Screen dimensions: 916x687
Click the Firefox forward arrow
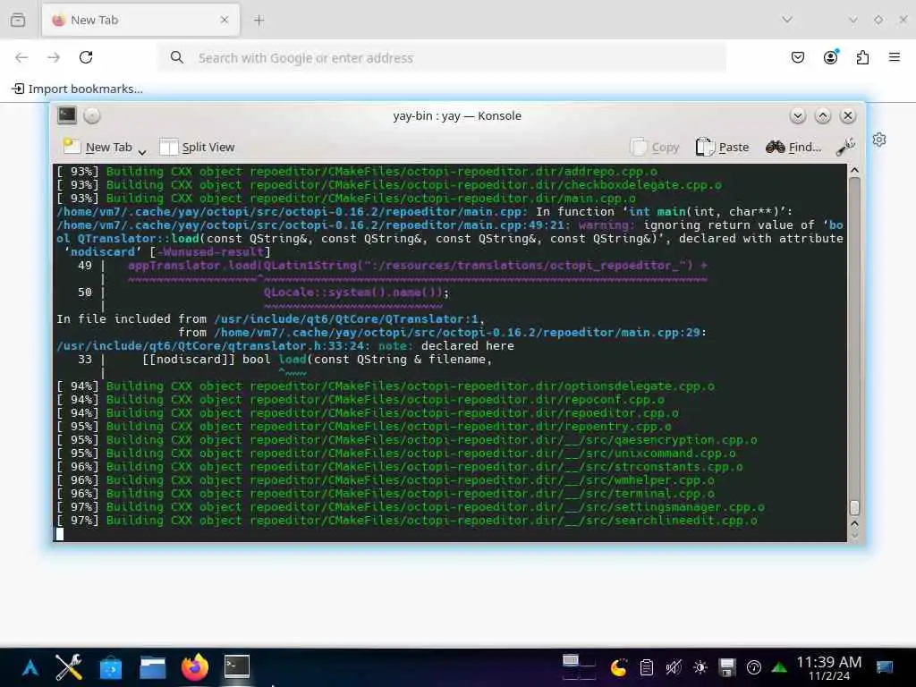pyautogui.click(x=54, y=57)
